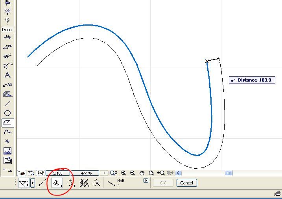
Task: Click the Cancel button
Action: [187, 183]
